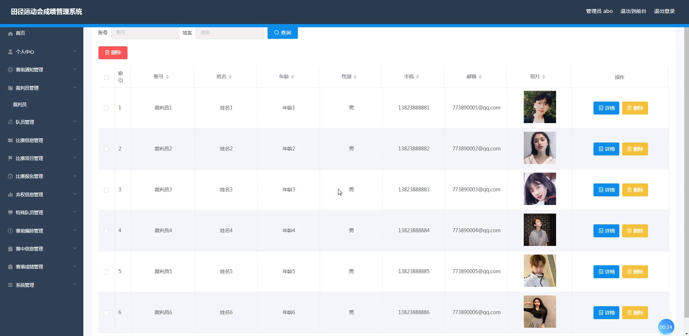Click the icon beside 赛中信息管理
This screenshot has width=689, height=336.
[x=10, y=249]
